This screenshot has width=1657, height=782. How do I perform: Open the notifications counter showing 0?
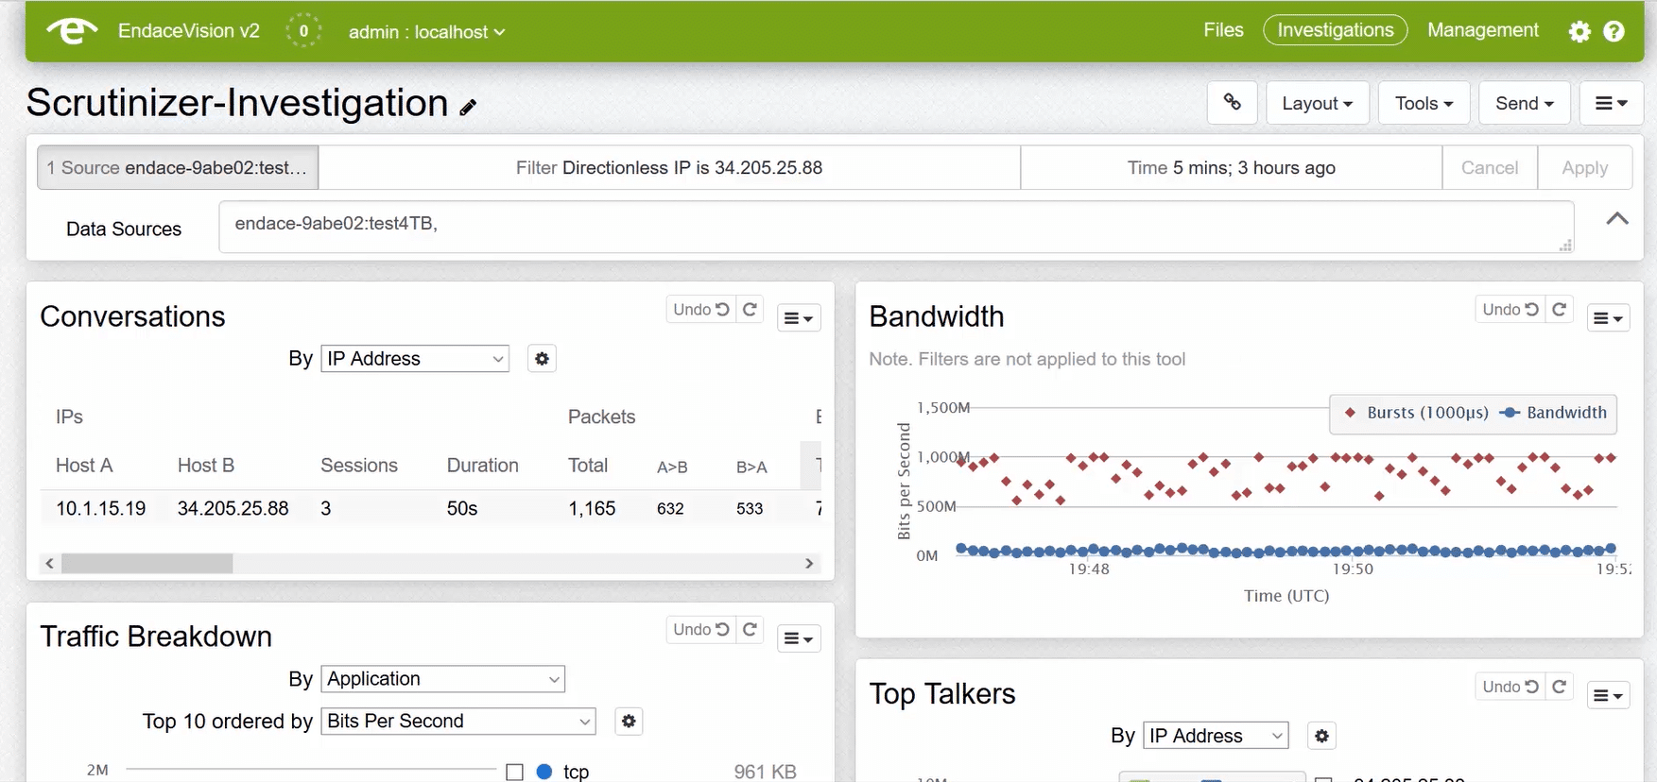coord(303,31)
